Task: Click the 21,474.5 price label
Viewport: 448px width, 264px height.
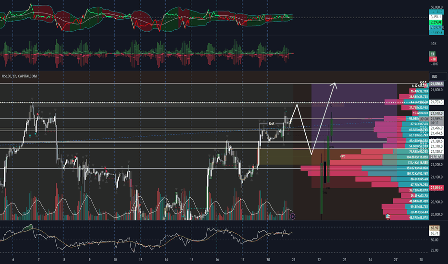Action: click(436, 133)
